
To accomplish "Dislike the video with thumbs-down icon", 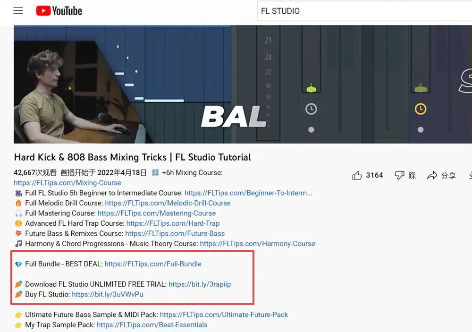I will click(399, 175).
